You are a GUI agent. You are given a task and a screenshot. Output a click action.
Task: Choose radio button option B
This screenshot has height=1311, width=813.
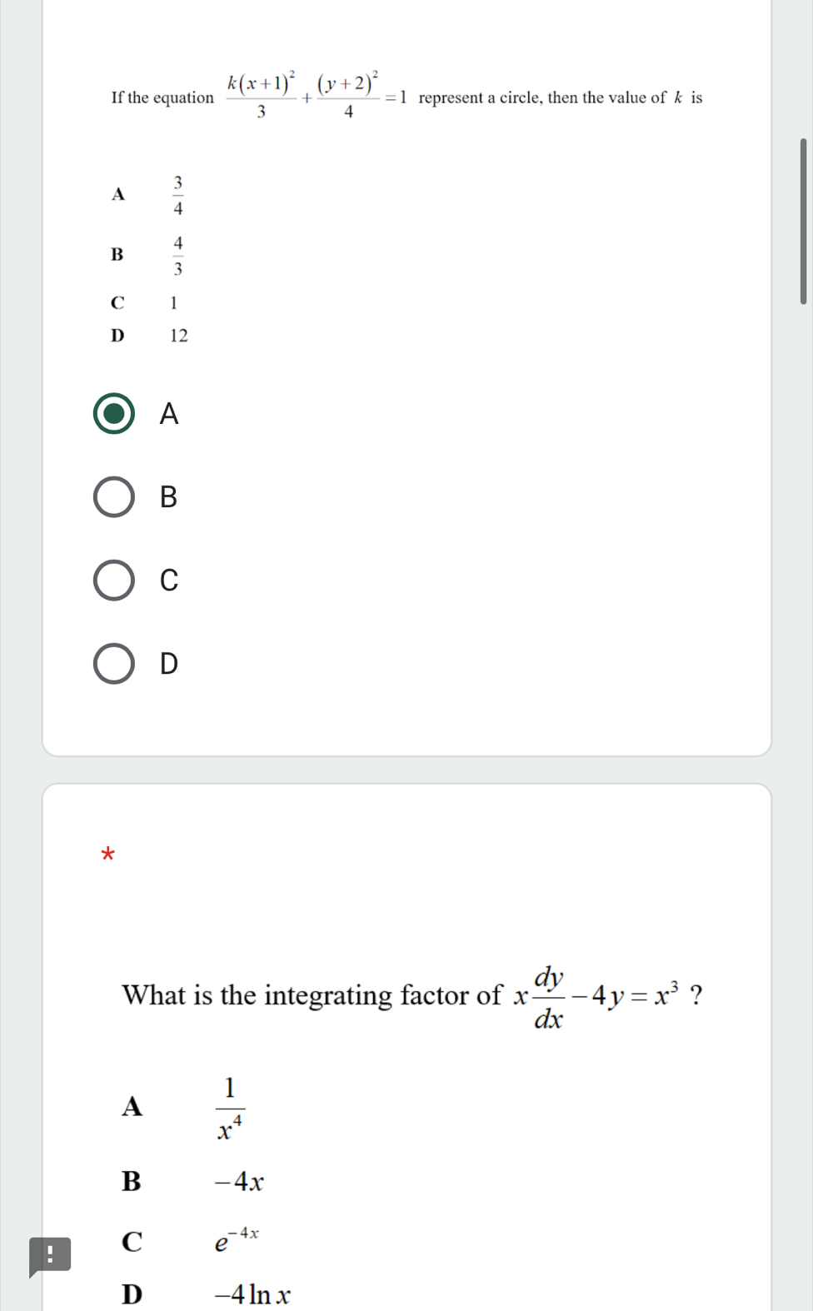coord(114,497)
